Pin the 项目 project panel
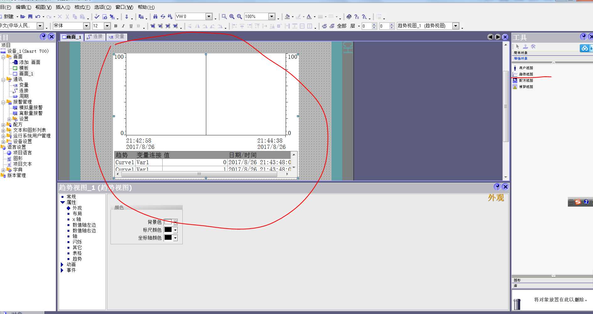 pos(43,37)
